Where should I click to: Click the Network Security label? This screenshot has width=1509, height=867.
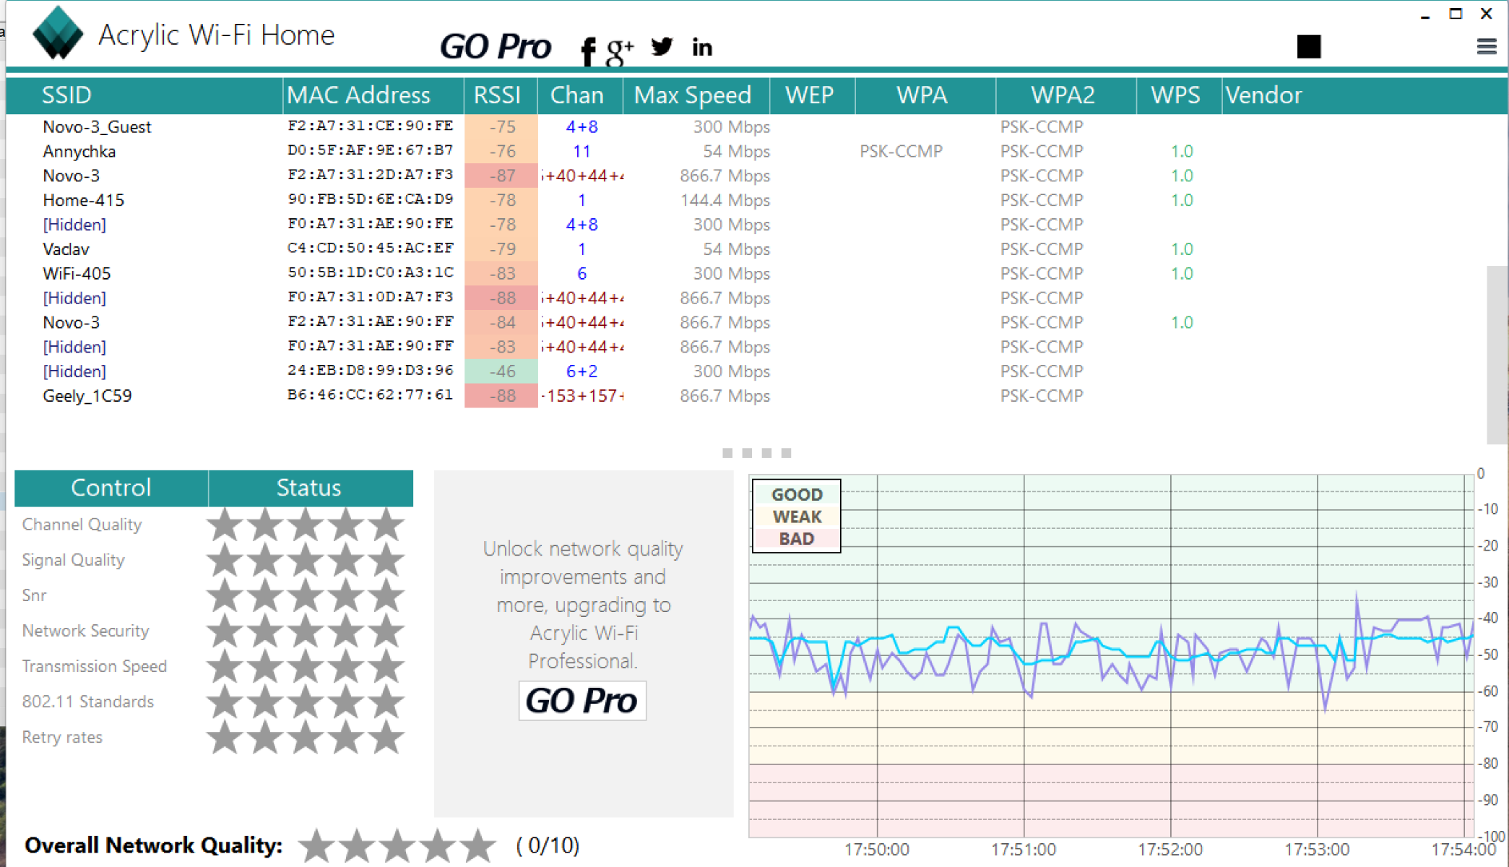pyautogui.click(x=85, y=631)
